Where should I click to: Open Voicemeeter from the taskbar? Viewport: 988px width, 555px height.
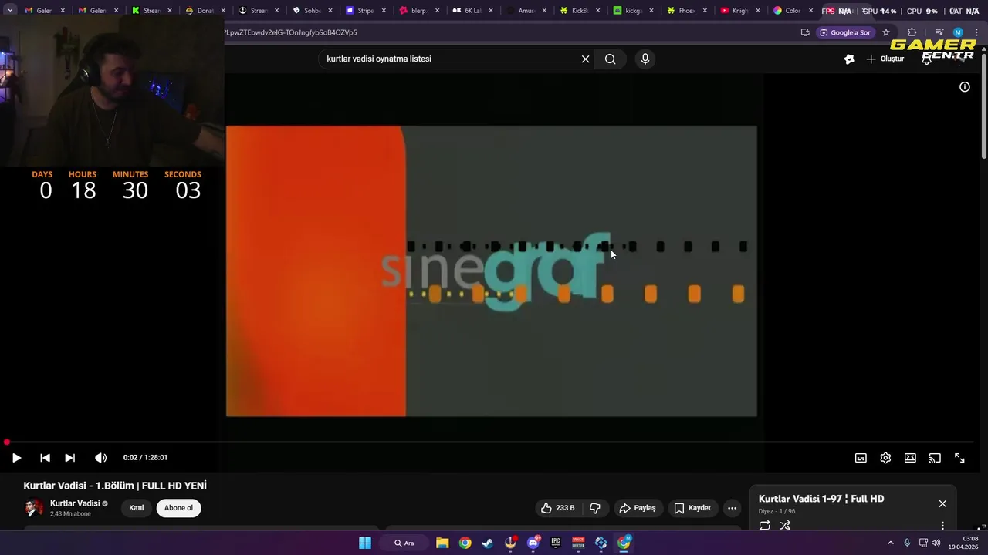click(x=578, y=543)
